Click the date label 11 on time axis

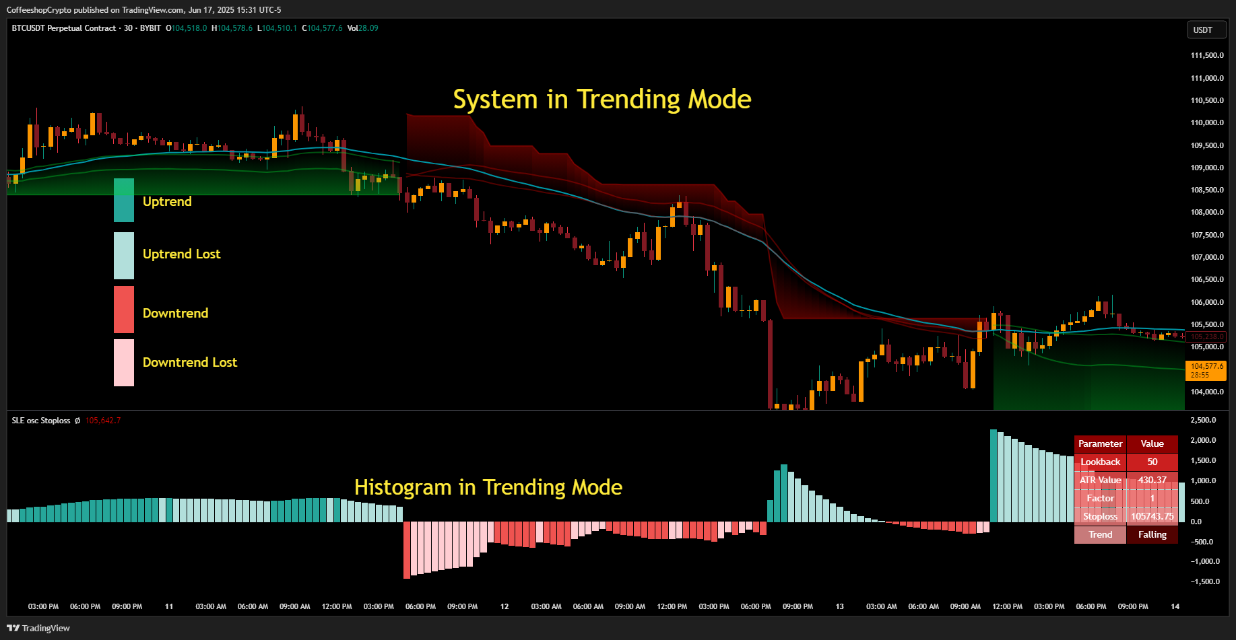pyautogui.click(x=169, y=607)
